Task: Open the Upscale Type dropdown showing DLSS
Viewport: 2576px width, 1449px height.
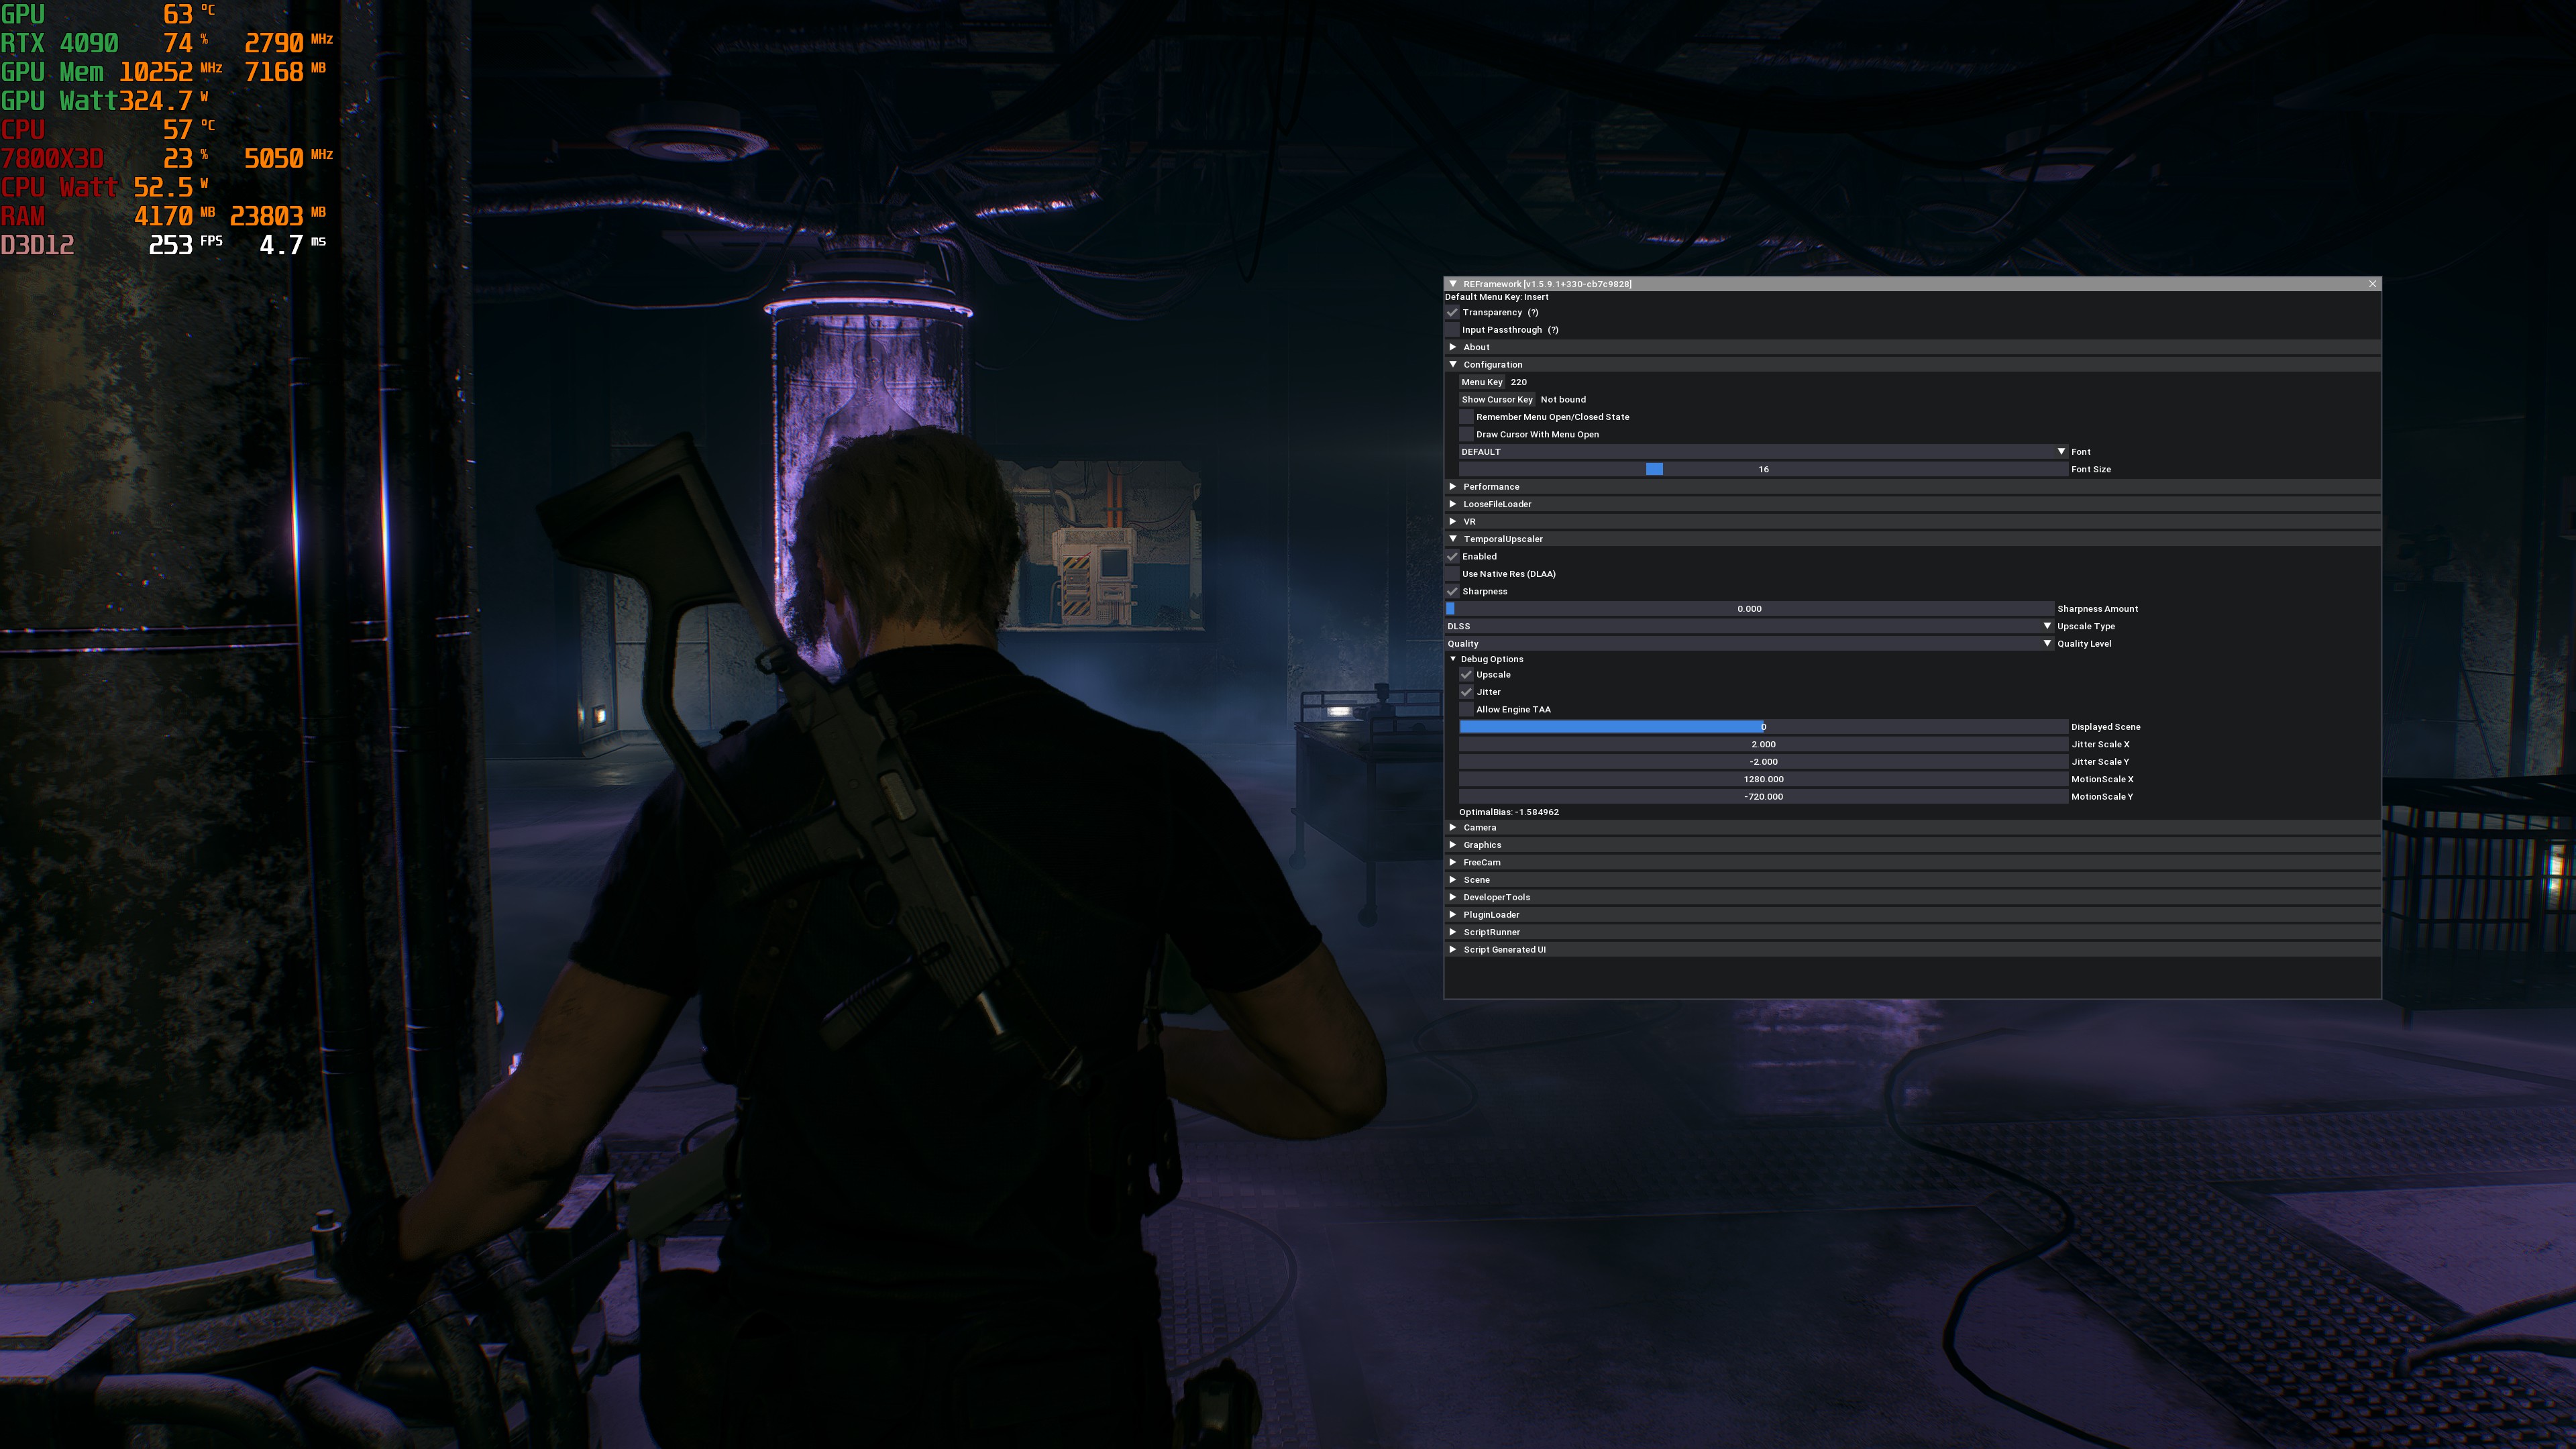Action: [x=1749, y=627]
